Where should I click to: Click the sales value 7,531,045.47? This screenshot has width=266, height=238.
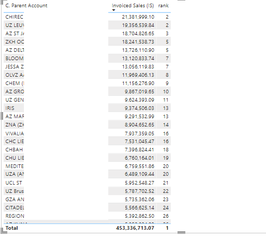click(x=140, y=142)
